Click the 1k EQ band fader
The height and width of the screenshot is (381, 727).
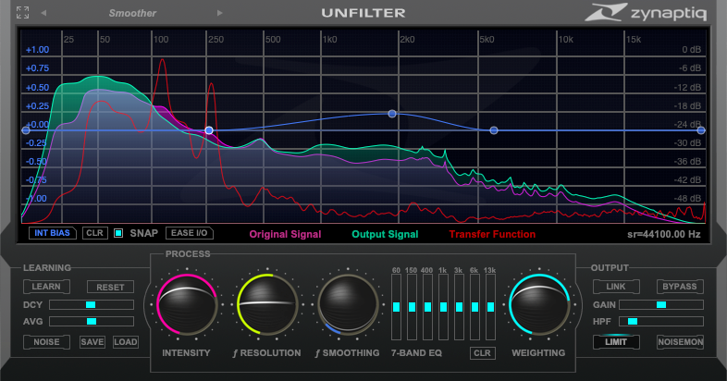point(444,307)
